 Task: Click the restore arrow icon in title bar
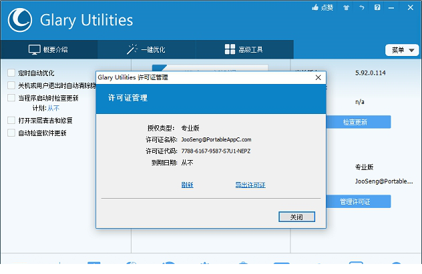(x=361, y=7)
